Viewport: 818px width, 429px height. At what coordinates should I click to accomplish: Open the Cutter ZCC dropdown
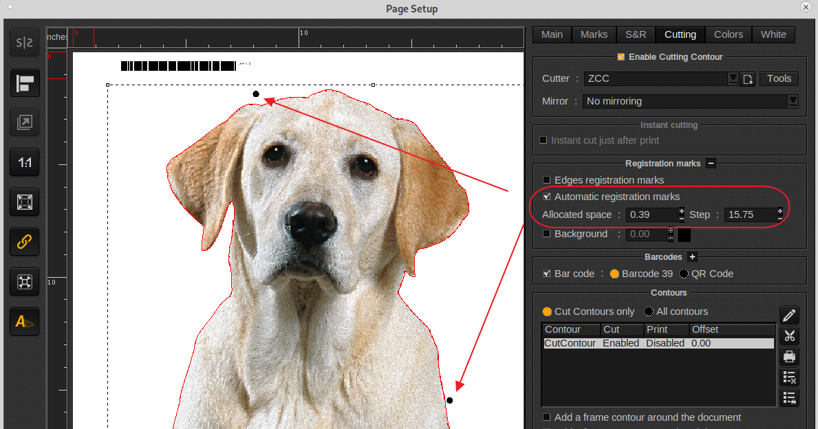tap(733, 78)
